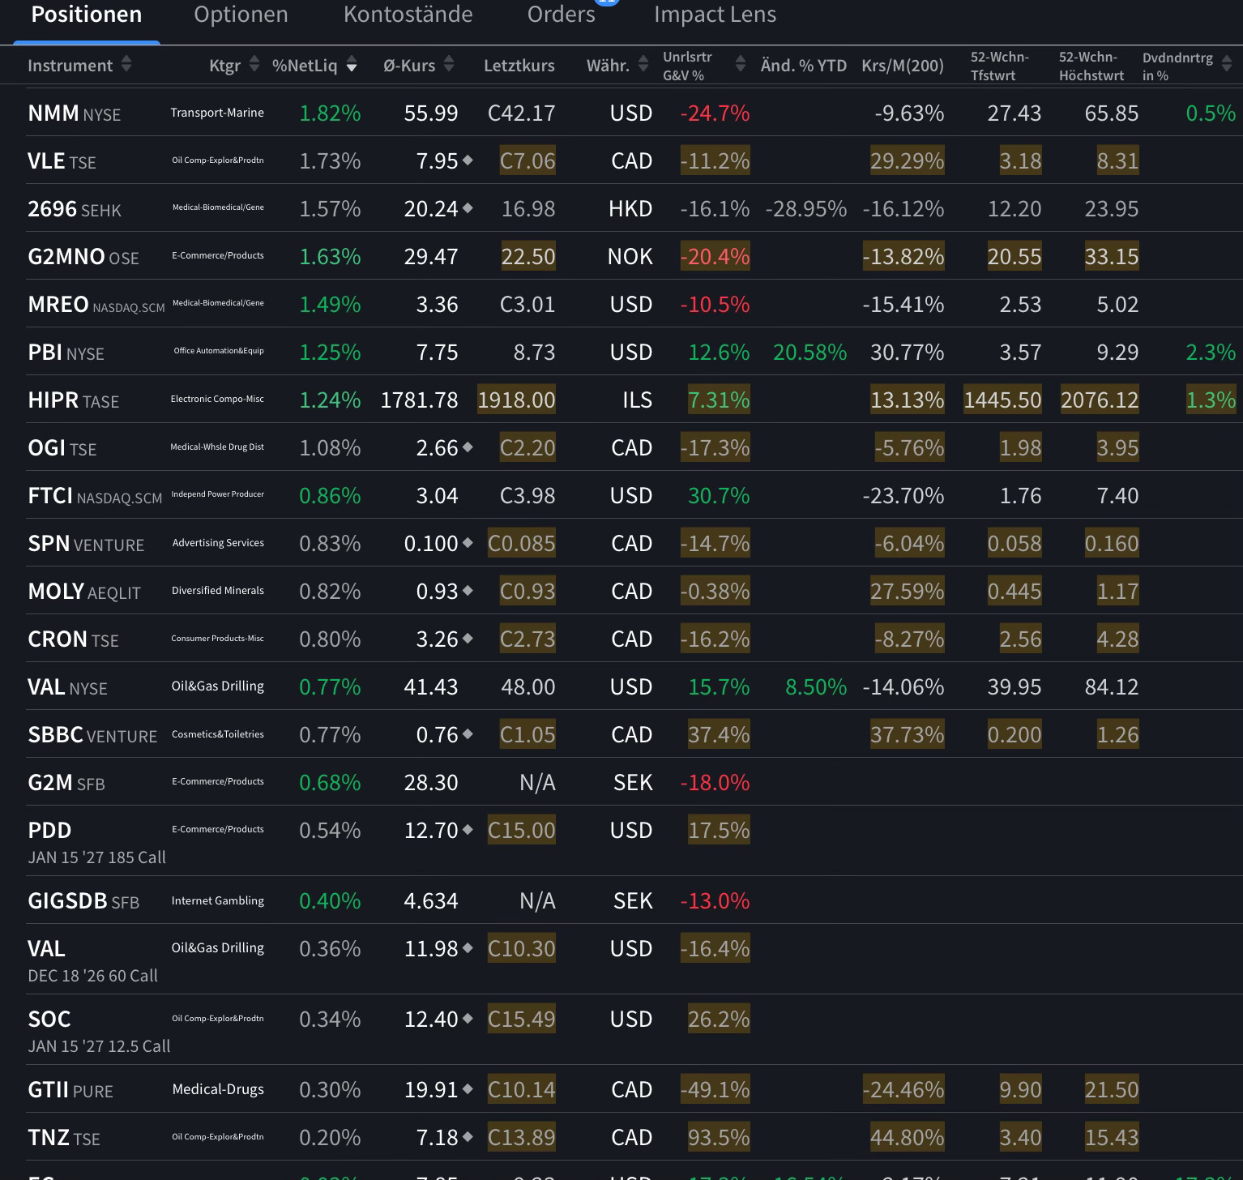The image size is (1243, 1180).
Task: Select the VAL NYSE stock instrument
Action: (67, 687)
